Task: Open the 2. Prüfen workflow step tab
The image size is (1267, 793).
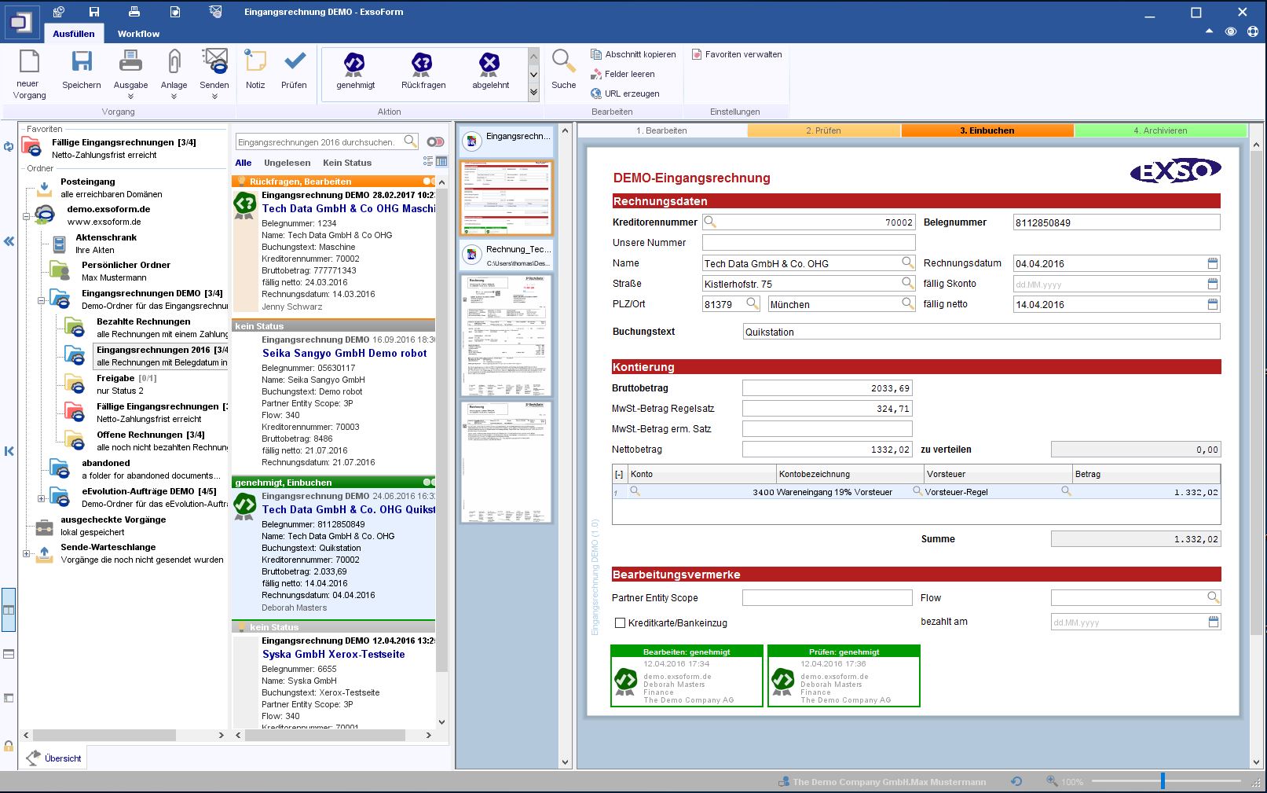Action: (x=823, y=130)
